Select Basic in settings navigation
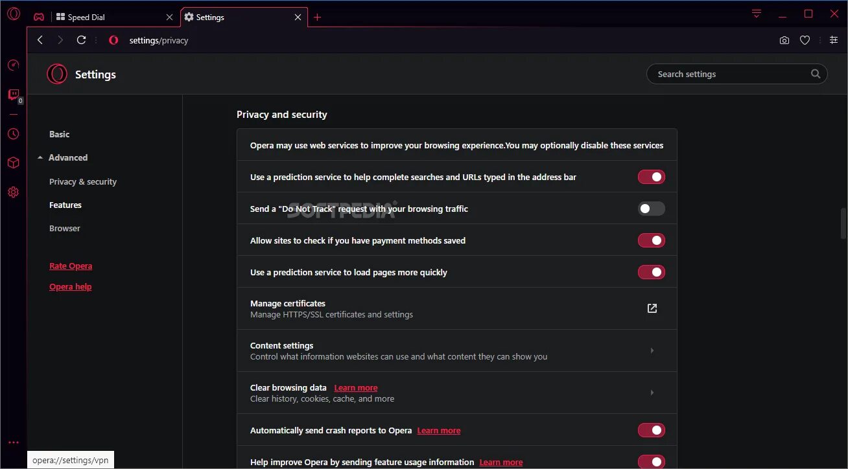848x469 pixels. pos(59,134)
